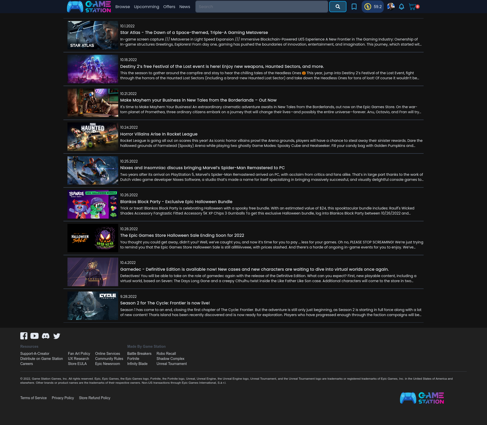Click the magnifier search button
This screenshot has width=487, height=425.
[x=338, y=7]
